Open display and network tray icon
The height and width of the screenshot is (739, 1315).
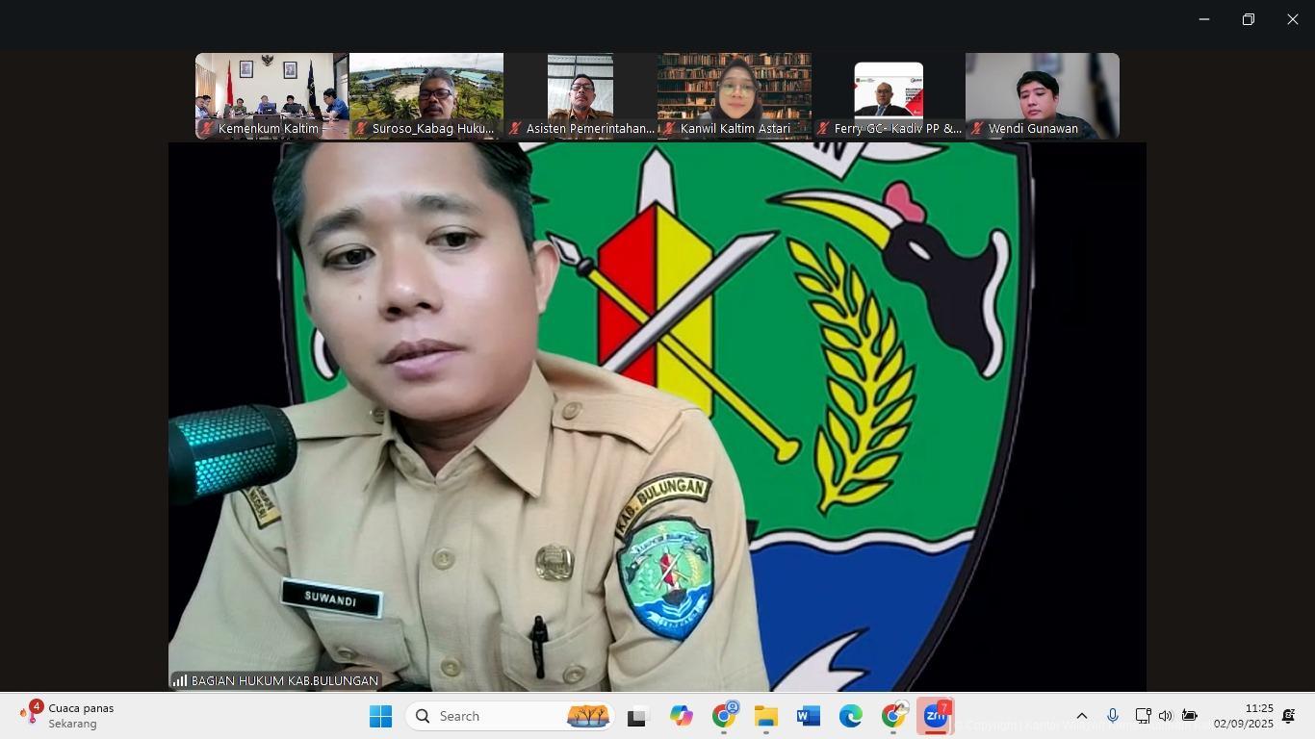coord(1143,716)
